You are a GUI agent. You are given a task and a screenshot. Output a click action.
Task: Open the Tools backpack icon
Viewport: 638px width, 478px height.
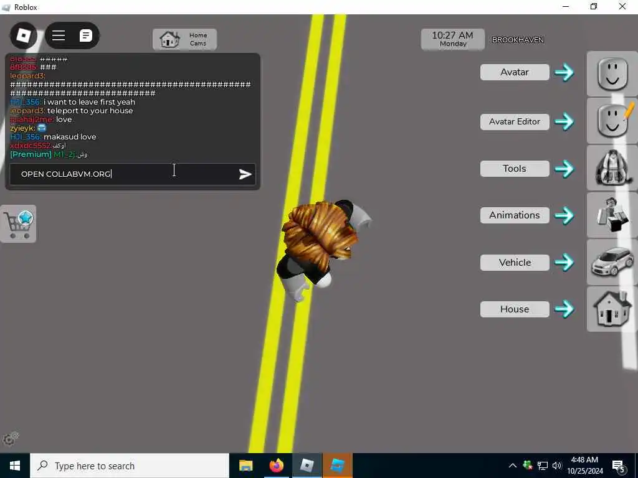click(x=612, y=168)
